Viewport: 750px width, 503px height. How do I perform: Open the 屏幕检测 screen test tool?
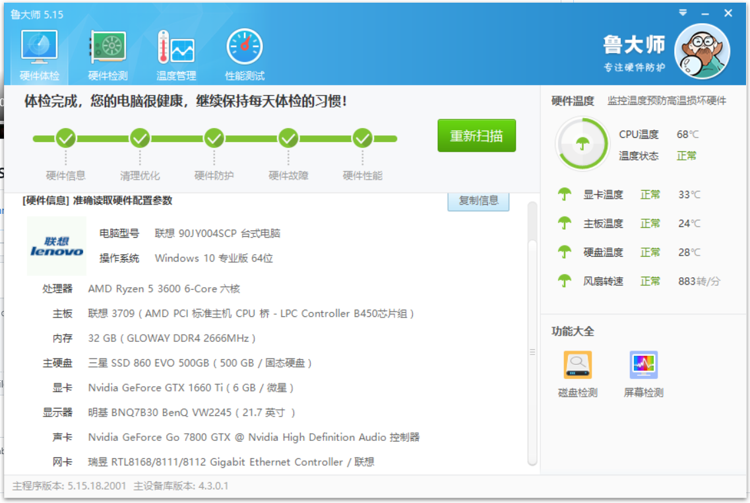[x=643, y=374]
